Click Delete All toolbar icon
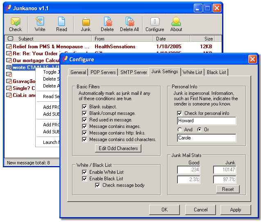This screenshot has width=261, height=222. tap(129, 24)
